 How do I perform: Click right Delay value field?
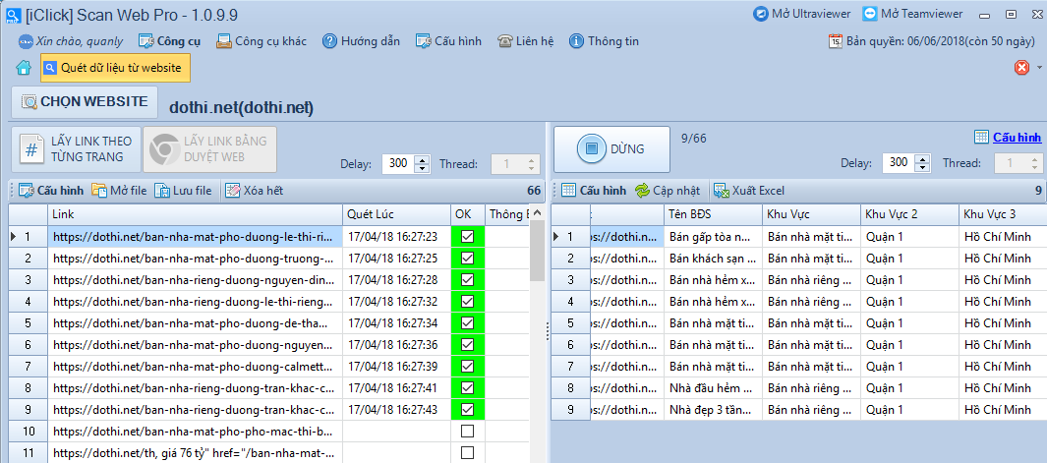pyautogui.click(x=899, y=163)
